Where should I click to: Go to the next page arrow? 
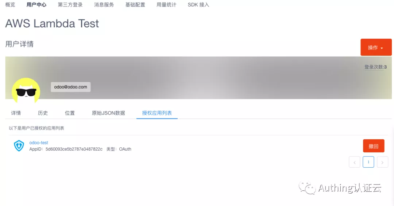[x=382, y=162]
